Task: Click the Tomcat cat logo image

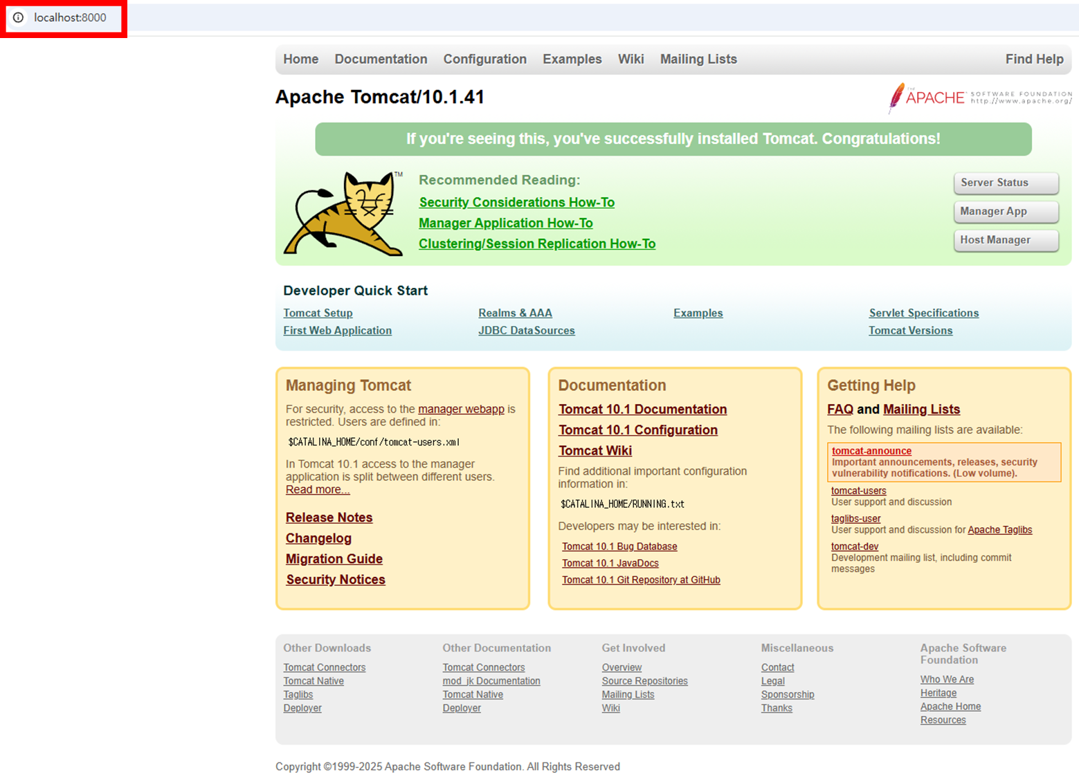Action: coord(344,214)
